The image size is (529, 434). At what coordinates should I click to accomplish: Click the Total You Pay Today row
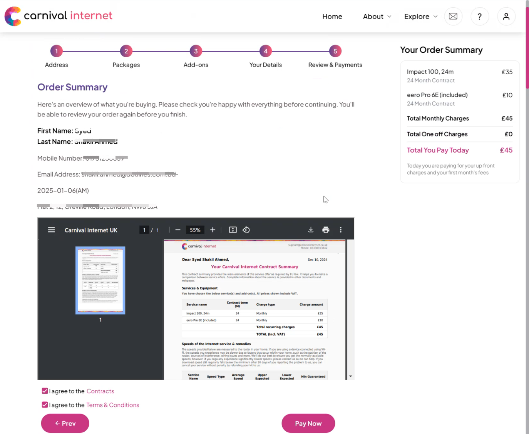tap(460, 150)
